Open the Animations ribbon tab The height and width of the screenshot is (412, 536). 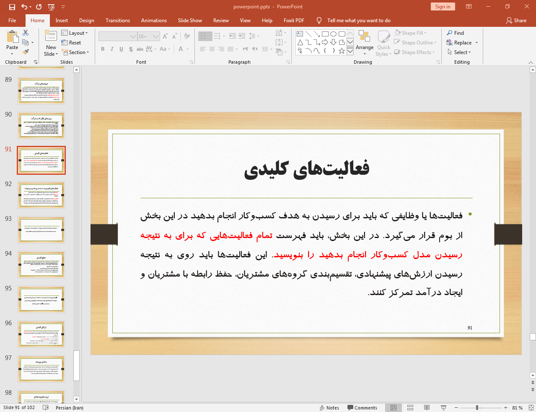pyautogui.click(x=154, y=21)
